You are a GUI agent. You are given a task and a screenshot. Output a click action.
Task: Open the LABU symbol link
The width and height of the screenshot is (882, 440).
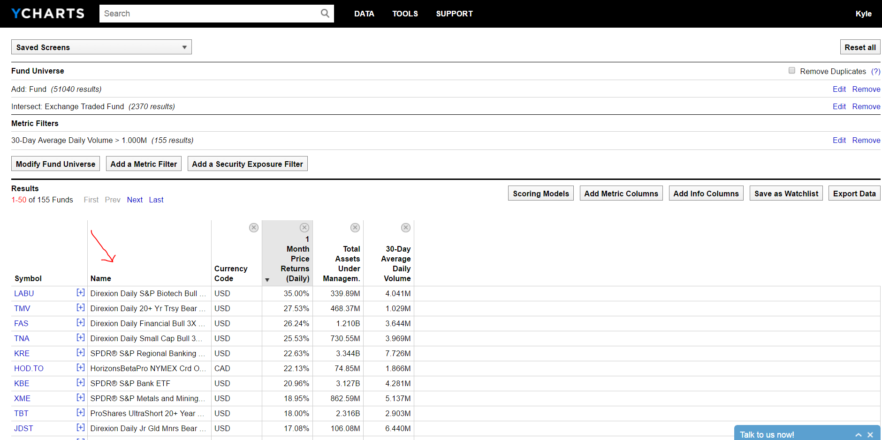click(x=24, y=293)
